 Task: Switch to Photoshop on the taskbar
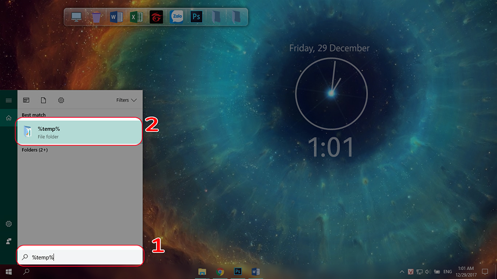238,272
